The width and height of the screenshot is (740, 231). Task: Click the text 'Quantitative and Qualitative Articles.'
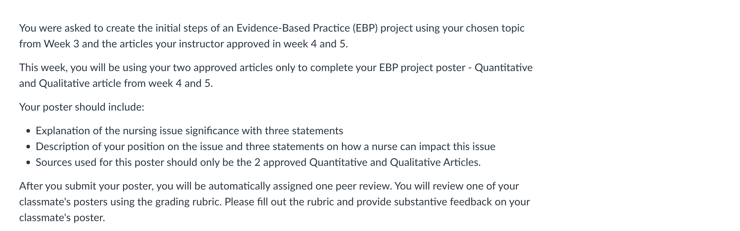395,163
